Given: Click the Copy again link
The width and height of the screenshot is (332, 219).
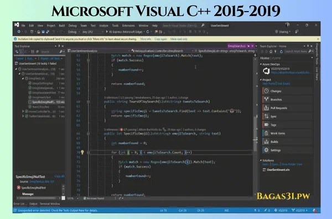Looking at the screenshot, I should [x=160, y=39].
